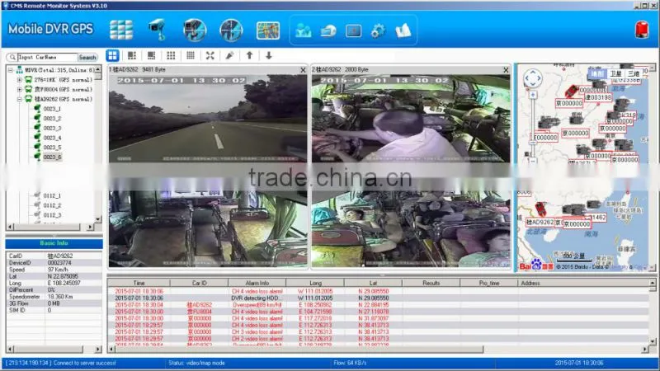Click Speed value 97 Km/h

(x=58, y=270)
